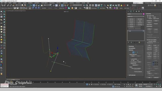The height and width of the screenshot is (91, 162).
Task: Click the Attach button
Action: pos(149,23)
